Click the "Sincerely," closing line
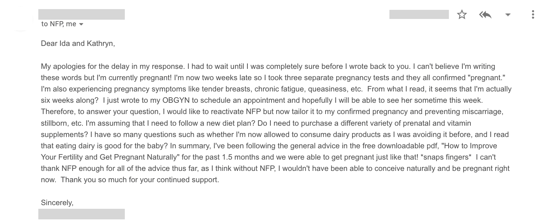 [57, 203]
